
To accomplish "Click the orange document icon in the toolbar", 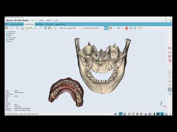I will click(126, 28).
